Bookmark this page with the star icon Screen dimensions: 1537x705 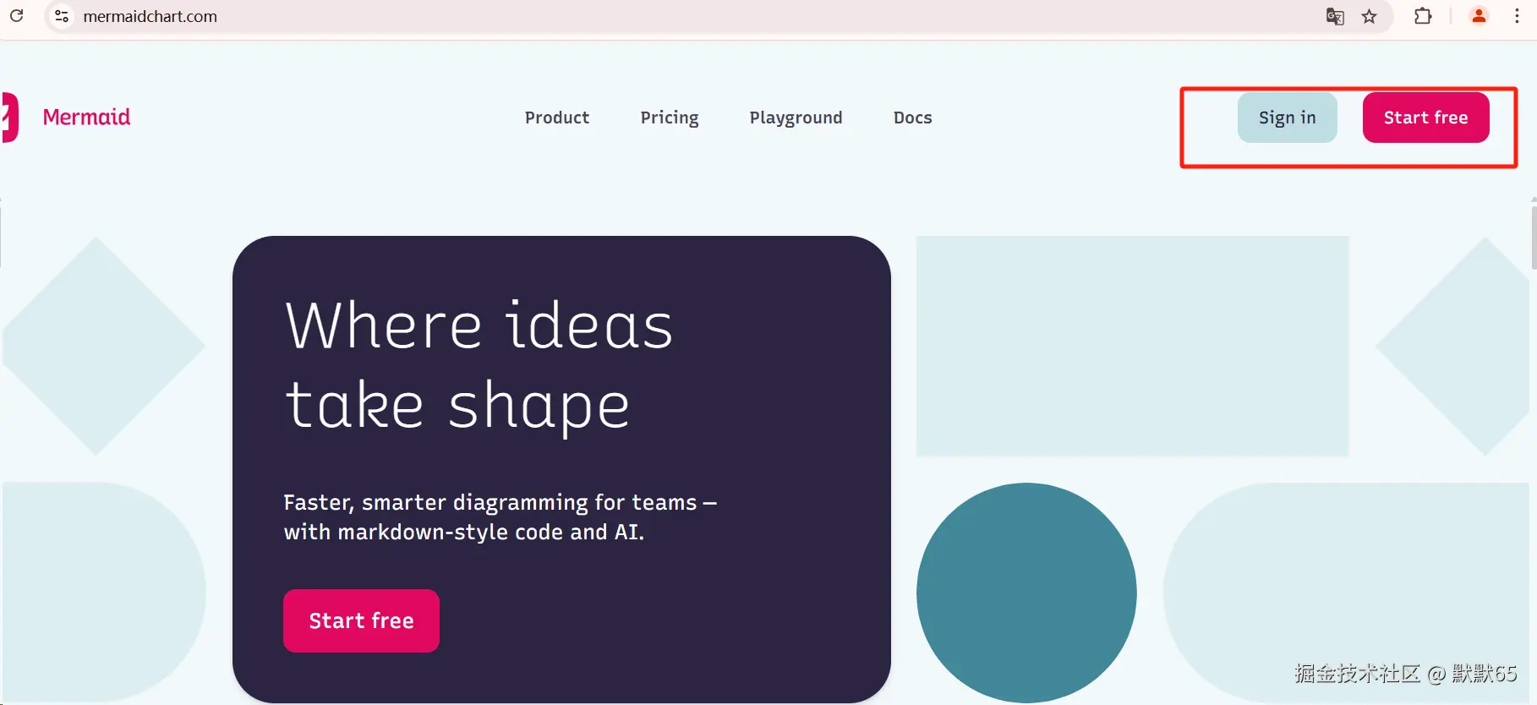[x=1370, y=16]
